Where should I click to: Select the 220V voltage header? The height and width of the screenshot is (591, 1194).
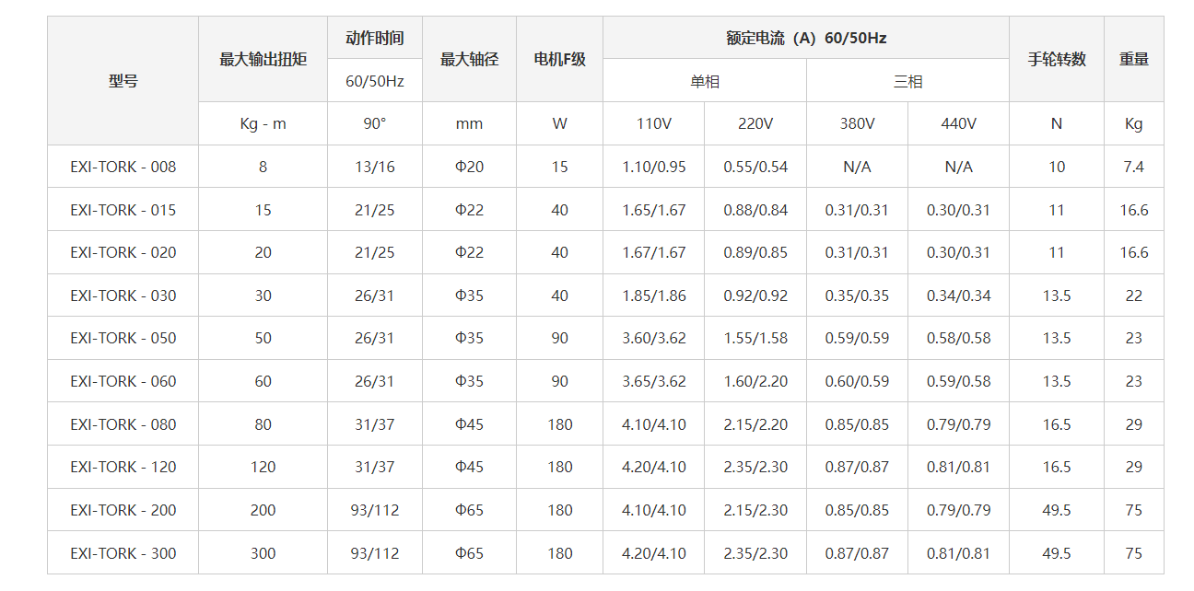[755, 123]
